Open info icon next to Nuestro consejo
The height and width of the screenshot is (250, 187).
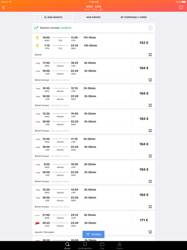pos(150,28)
